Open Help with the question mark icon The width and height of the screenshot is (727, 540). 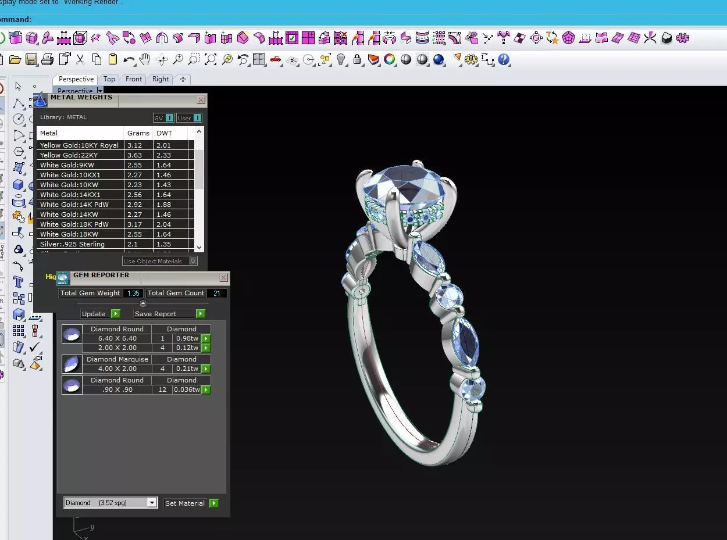click(504, 59)
